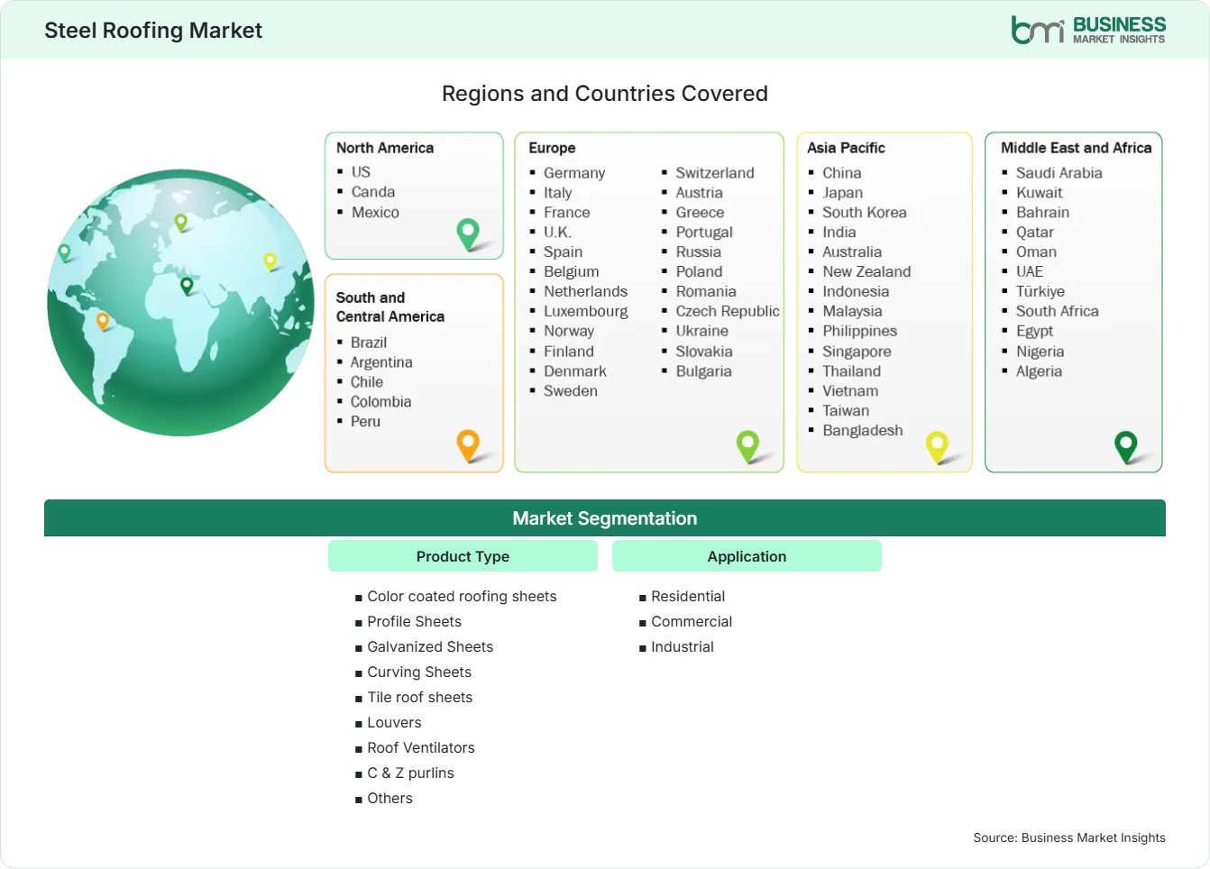
Task: Click the light green pin in Europe box
Action: pos(747,445)
